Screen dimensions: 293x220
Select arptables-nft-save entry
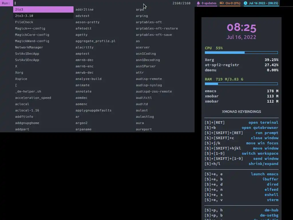tap(154, 35)
